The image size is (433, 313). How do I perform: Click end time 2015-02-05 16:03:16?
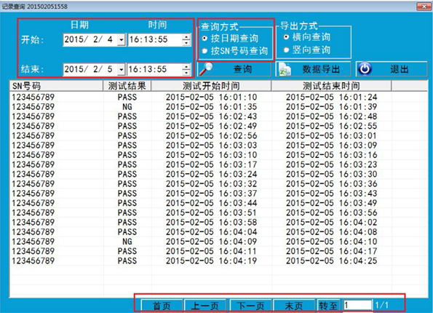[x=331, y=155]
